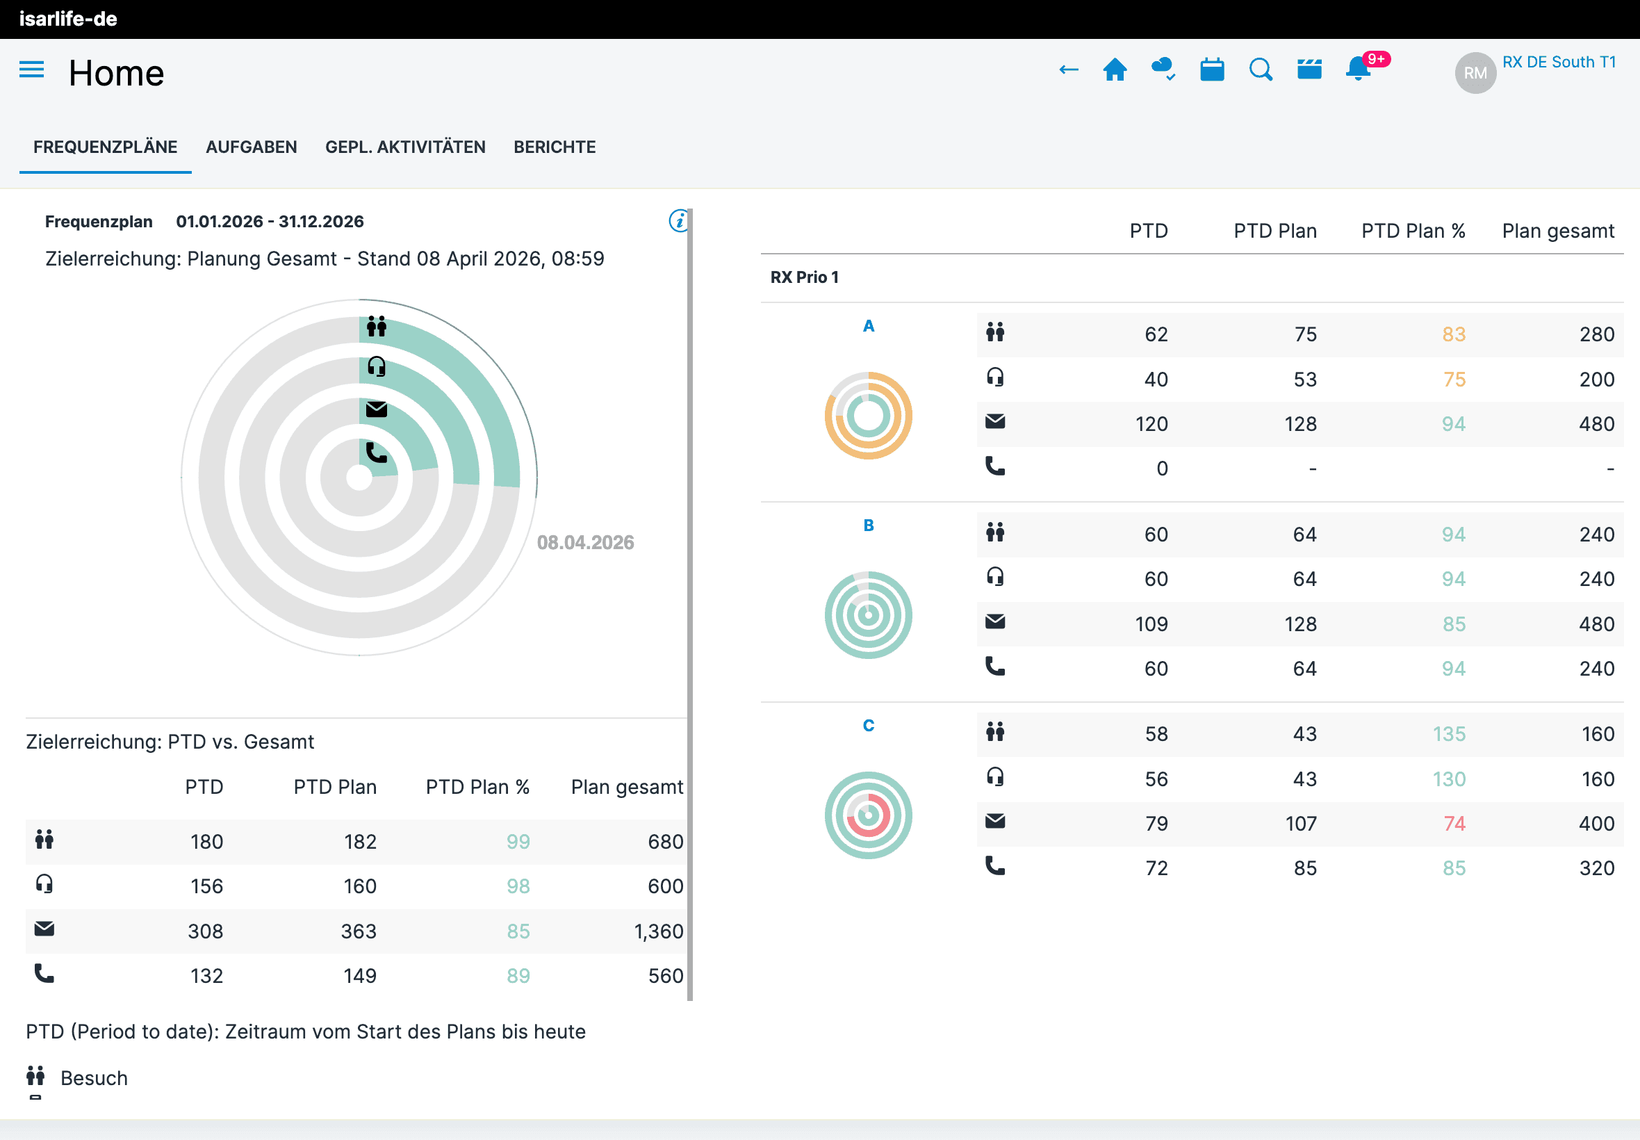Click the RM user avatar
The height and width of the screenshot is (1140, 1640).
click(1475, 73)
